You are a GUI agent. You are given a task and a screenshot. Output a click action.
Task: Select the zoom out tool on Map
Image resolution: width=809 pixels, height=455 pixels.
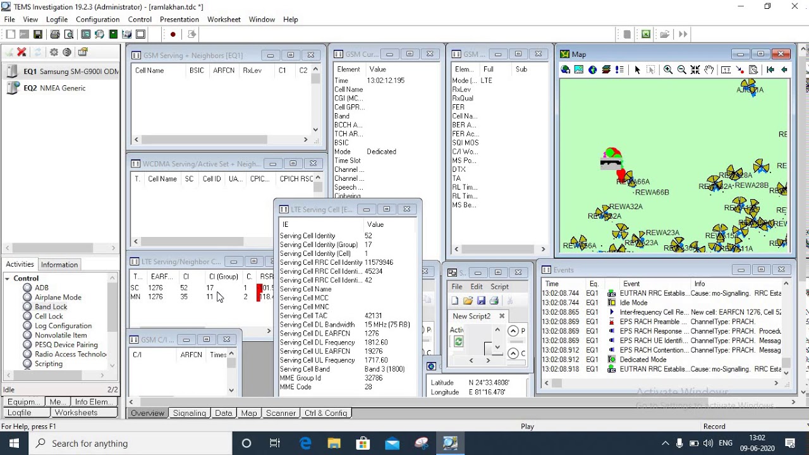pos(682,70)
